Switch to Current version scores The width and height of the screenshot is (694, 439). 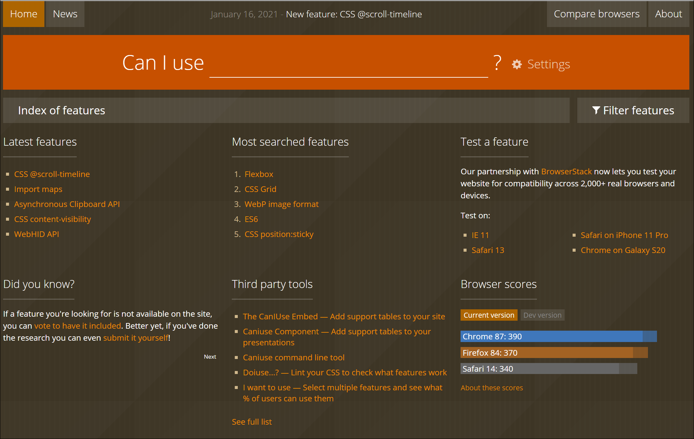(489, 315)
